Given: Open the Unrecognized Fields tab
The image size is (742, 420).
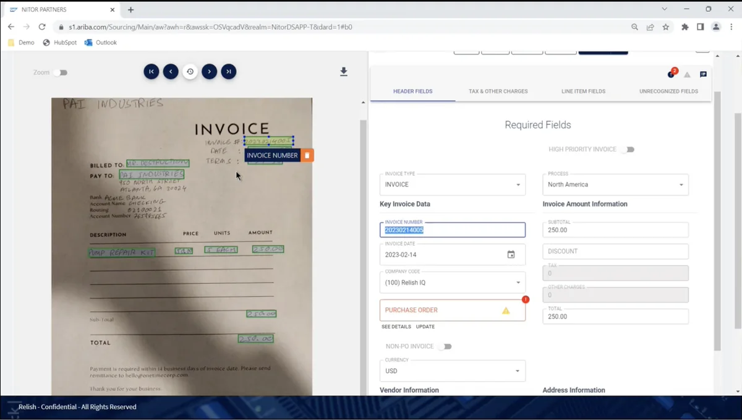Looking at the screenshot, I should click(x=668, y=92).
